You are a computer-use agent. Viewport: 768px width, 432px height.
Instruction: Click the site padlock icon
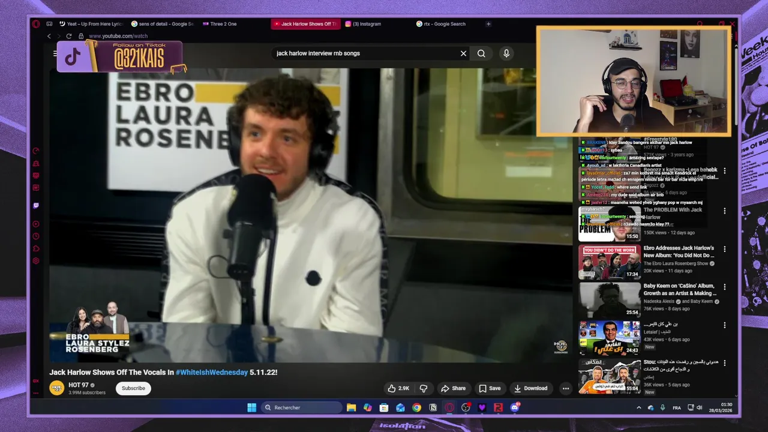[x=81, y=36]
